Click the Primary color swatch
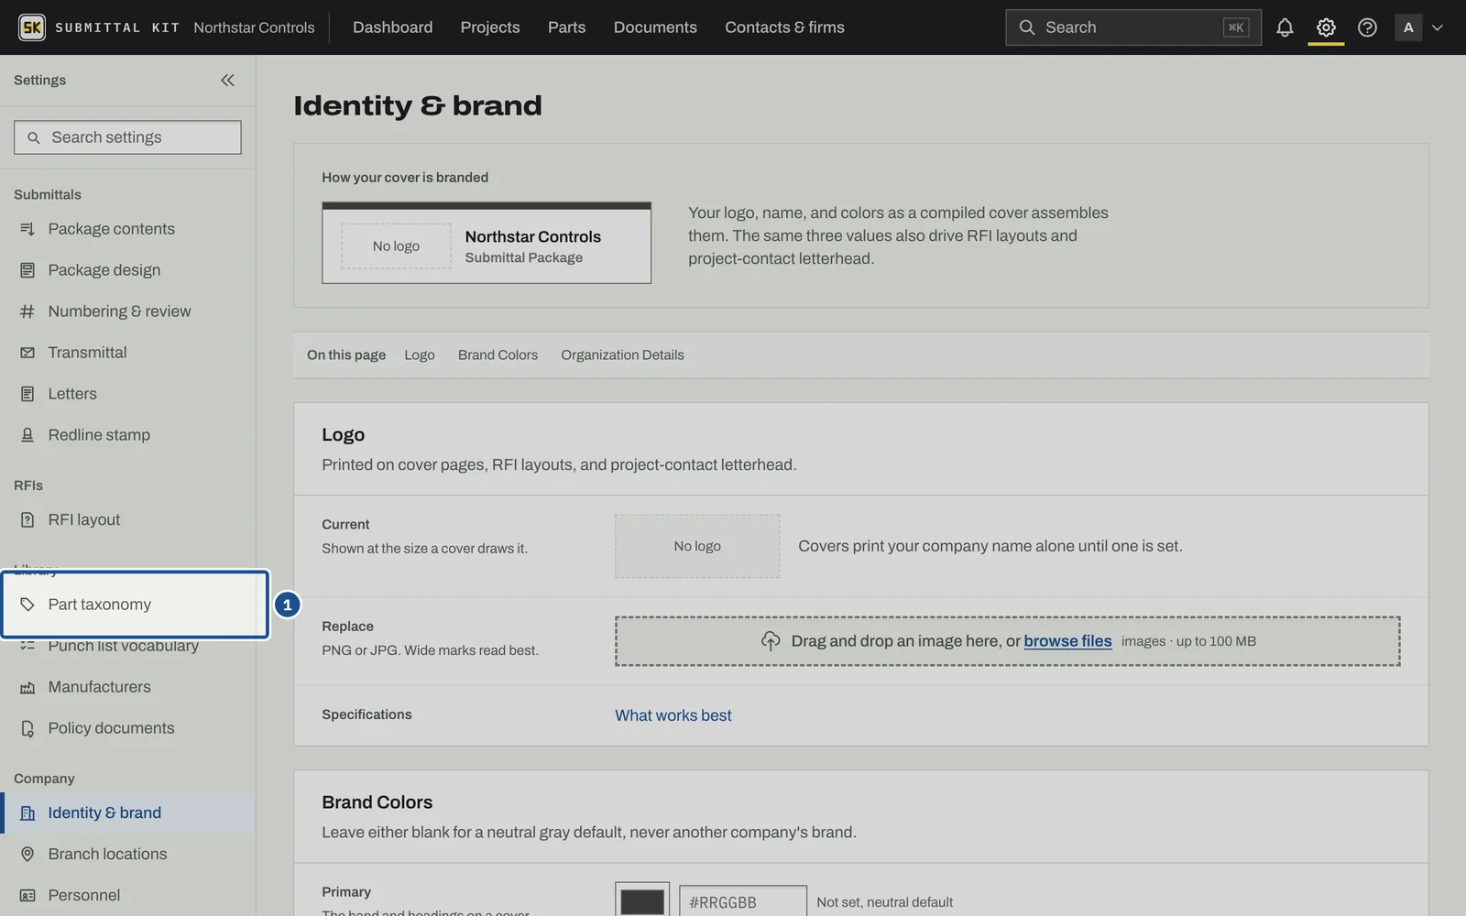1466x916 pixels. pyautogui.click(x=642, y=901)
